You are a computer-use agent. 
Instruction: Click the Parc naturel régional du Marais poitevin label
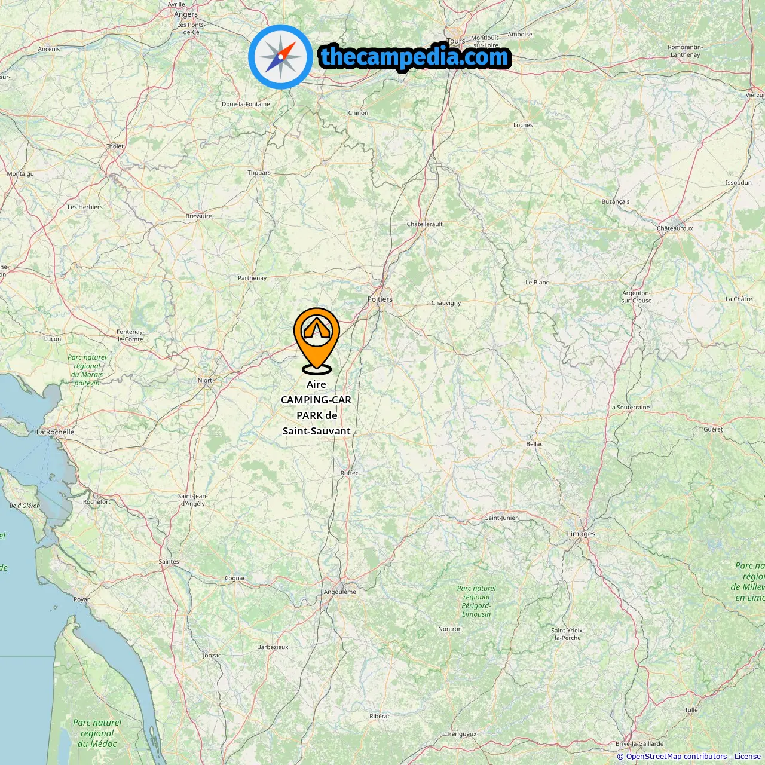(x=87, y=371)
